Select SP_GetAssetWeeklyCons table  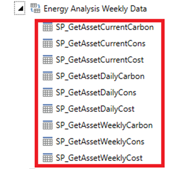100,142
